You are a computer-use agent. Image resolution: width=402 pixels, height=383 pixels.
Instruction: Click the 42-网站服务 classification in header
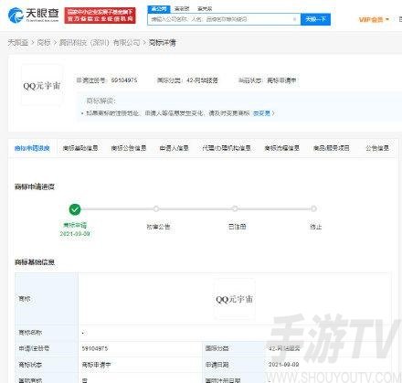point(202,80)
